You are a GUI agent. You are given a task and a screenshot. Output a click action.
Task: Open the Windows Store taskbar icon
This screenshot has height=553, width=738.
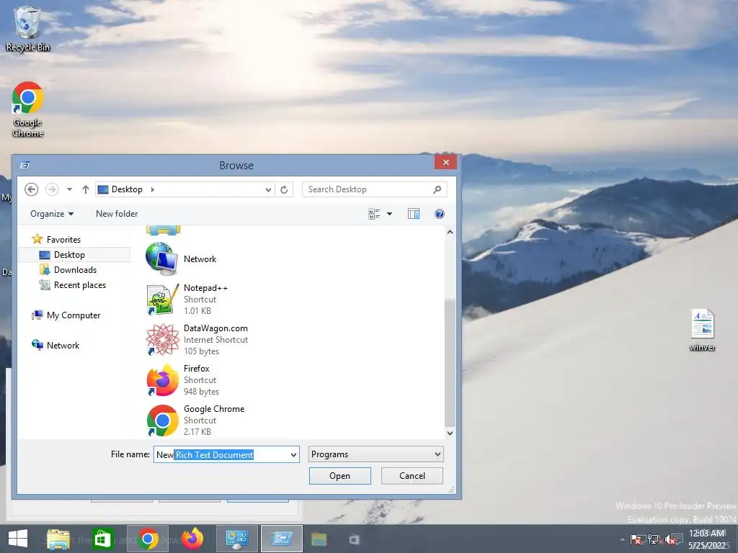tap(103, 539)
